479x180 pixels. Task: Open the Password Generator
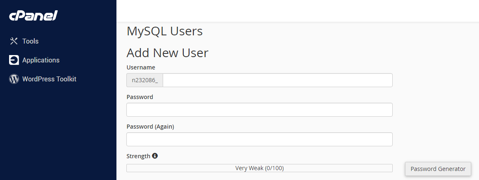coord(438,169)
